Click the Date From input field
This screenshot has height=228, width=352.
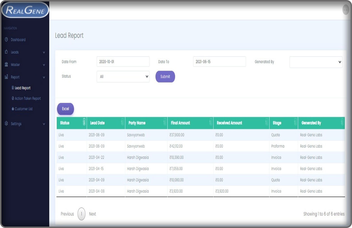(x=123, y=62)
